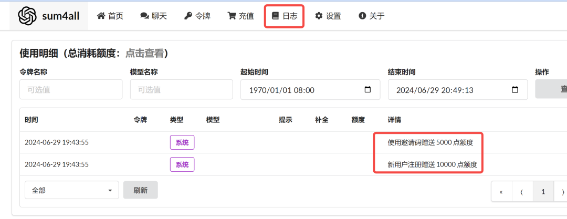Click the 令牌 column header in the table
Viewport: 567px width, 219px height.
pyautogui.click(x=140, y=120)
